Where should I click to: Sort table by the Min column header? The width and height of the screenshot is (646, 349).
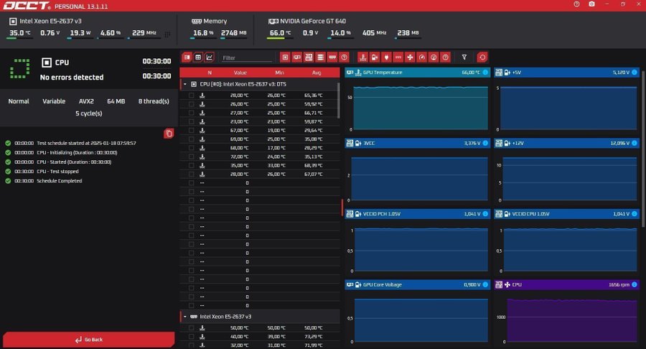pos(279,73)
